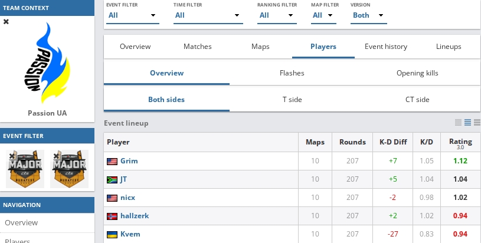Remove the first Major Budapest event filter

point(12,156)
